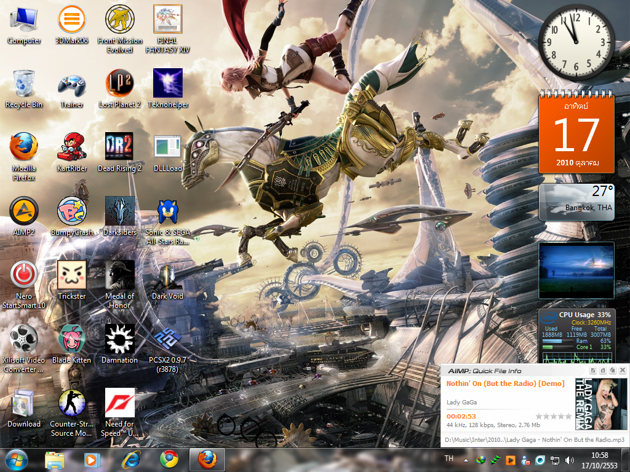The image size is (630, 472).
Task: Click the analog clock gadget
Action: 576,42
